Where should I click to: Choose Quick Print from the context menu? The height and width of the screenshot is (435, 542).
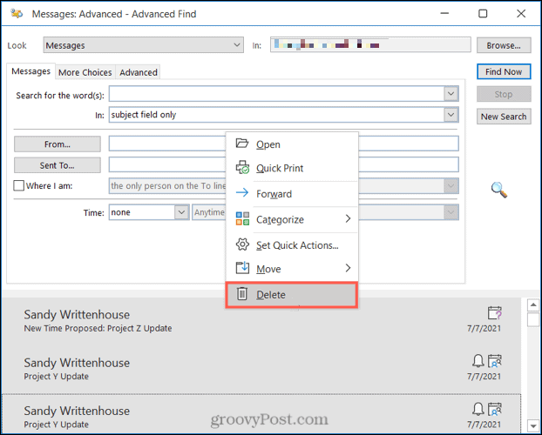292,168
